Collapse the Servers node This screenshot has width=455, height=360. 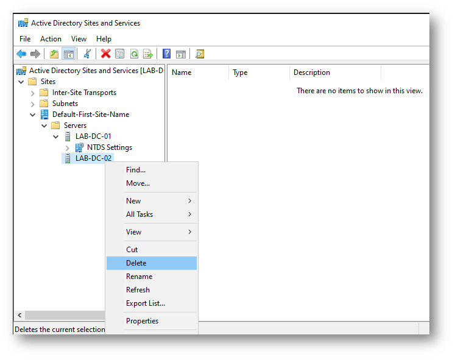tap(44, 126)
